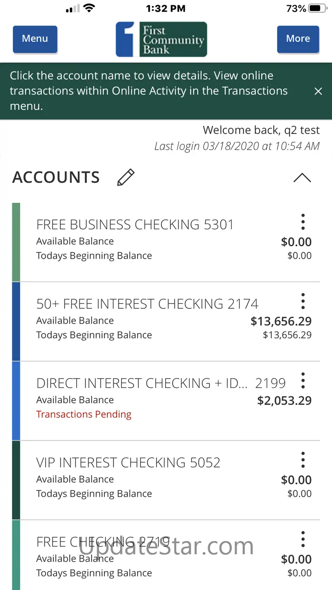Tap the $13,656.29 available balance
The height and width of the screenshot is (590, 332).
pyautogui.click(x=281, y=321)
